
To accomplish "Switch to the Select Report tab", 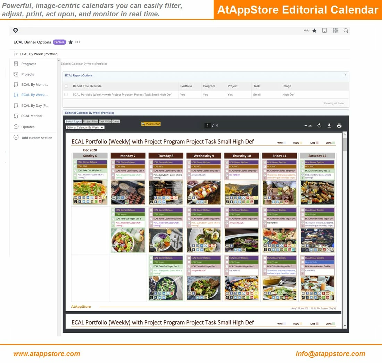I will 74,121.
